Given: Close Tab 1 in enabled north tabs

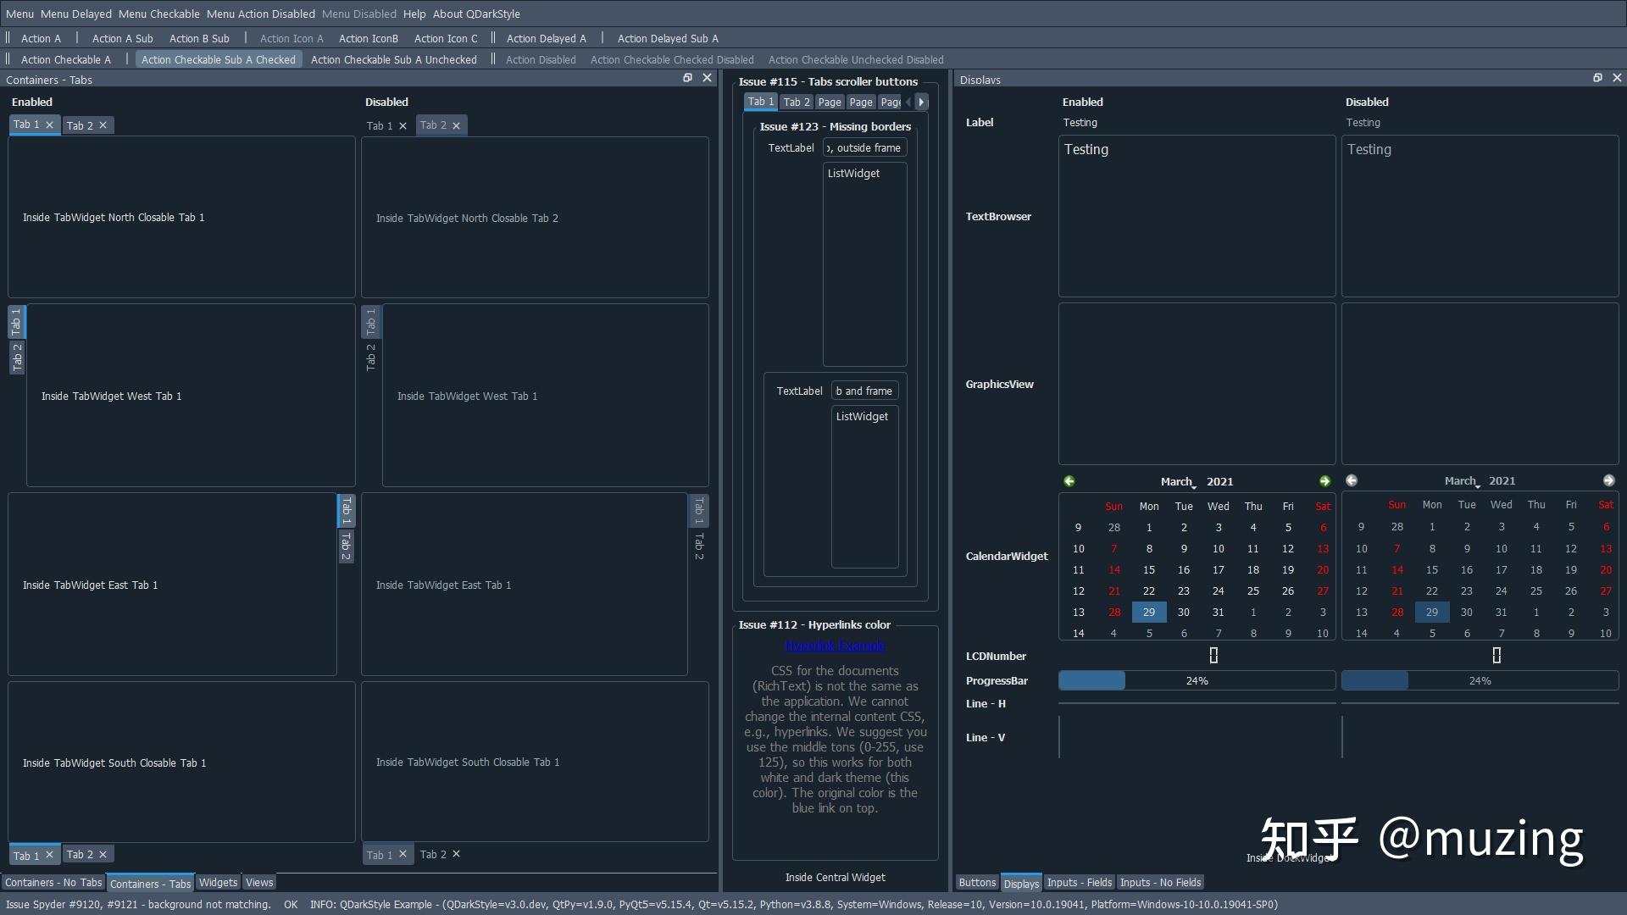Looking at the screenshot, I should click(49, 125).
